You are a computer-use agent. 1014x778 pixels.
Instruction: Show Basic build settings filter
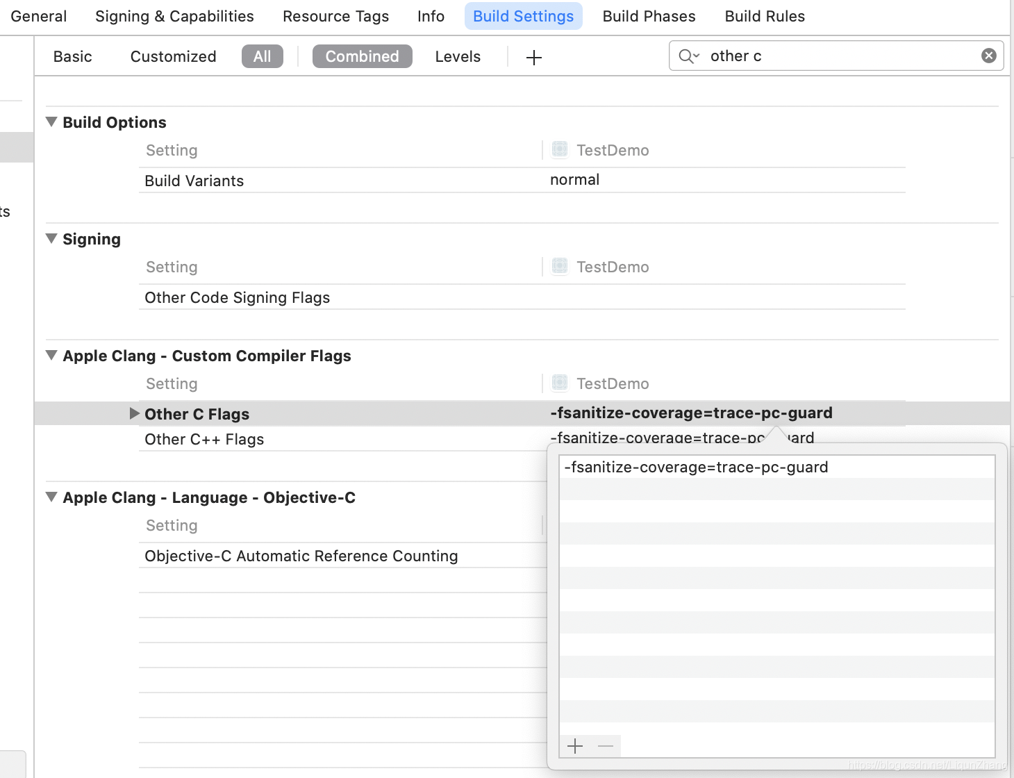pyautogui.click(x=73, y=56)
